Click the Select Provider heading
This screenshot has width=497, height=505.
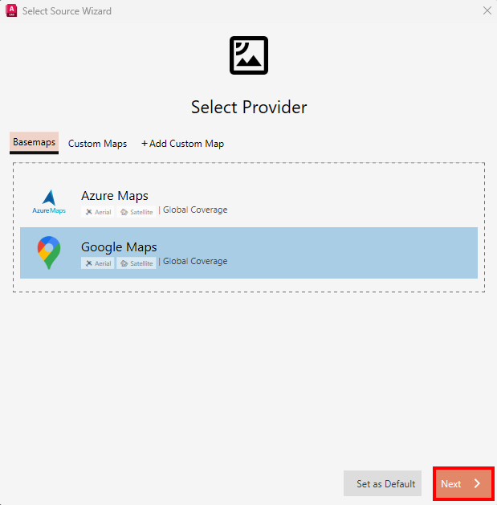pyautogui.click(x=249, y=107)
